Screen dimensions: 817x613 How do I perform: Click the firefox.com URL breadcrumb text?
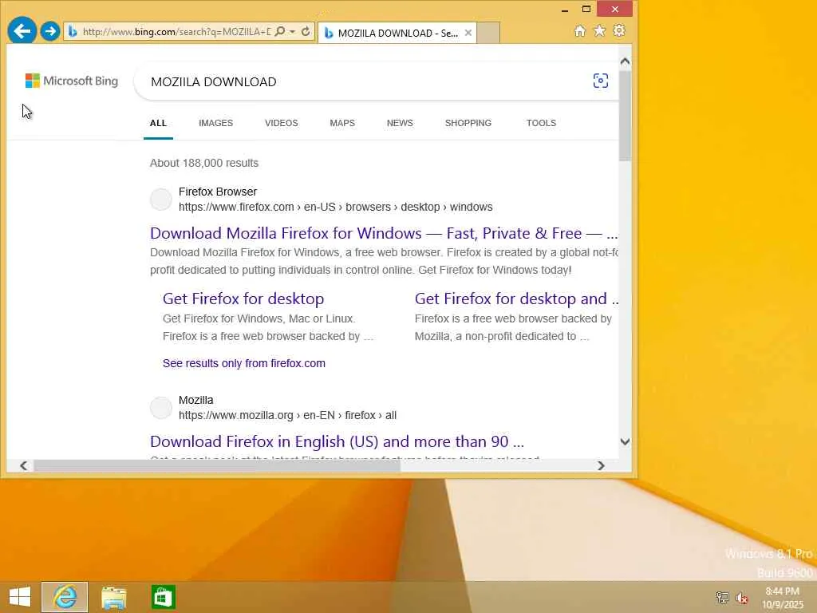pos(336,207)
